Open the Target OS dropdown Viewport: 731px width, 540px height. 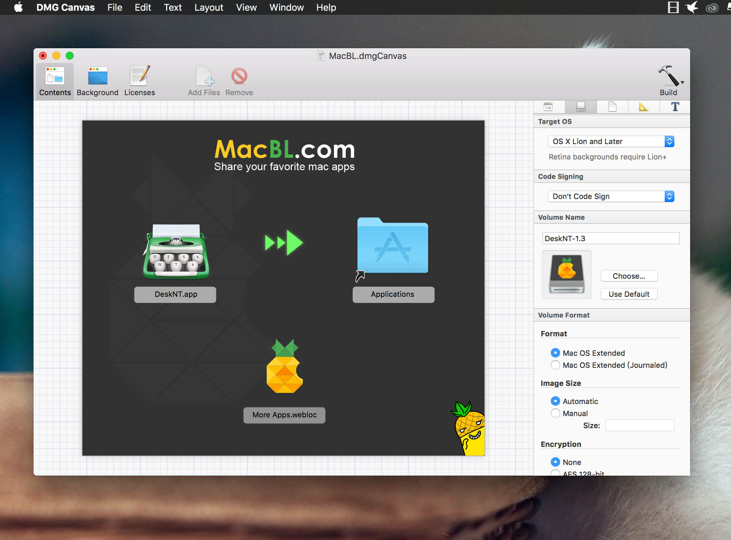[x=611, y=141]
